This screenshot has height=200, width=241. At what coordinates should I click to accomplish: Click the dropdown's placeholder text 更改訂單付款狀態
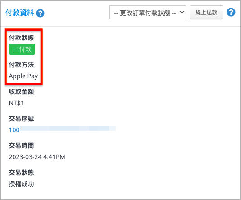(145, 13)
